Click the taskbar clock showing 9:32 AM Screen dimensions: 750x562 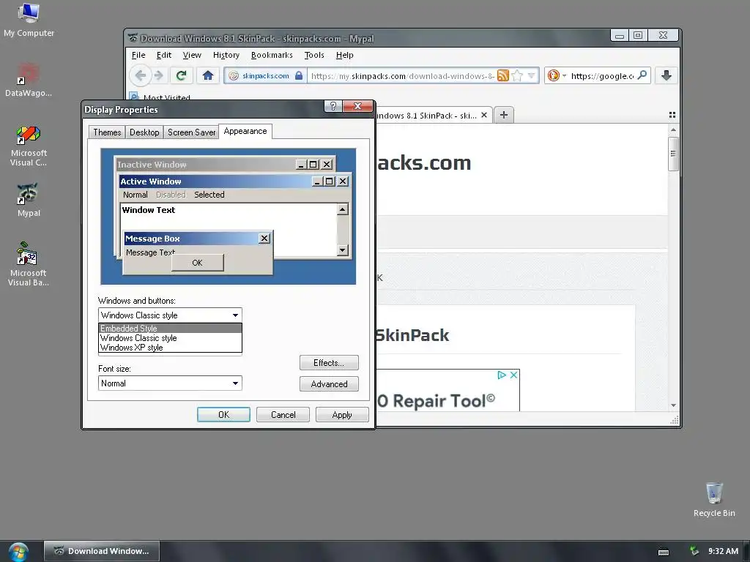pos(723,551)
